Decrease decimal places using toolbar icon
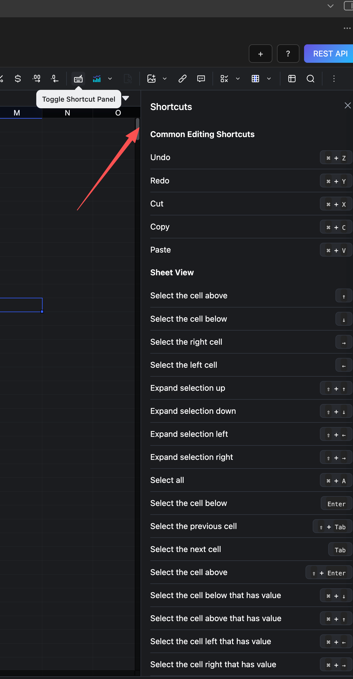The height and width of the screenshot is (679, 353). pyautogui.click(x=55, y=78)
